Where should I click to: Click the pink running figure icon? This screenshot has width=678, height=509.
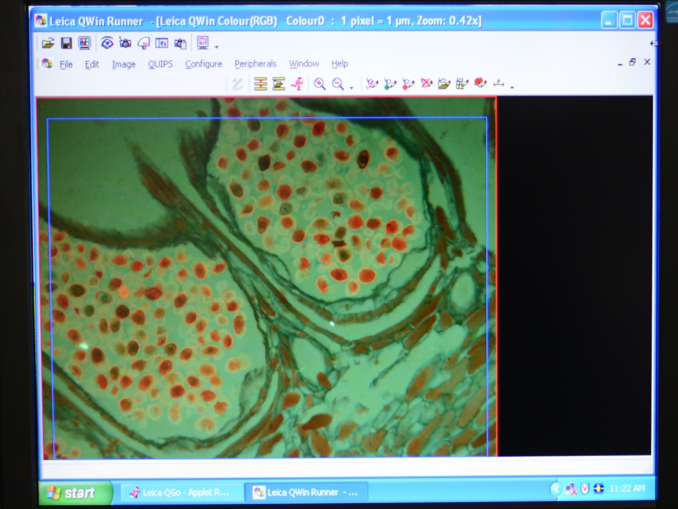click(297, 84)
